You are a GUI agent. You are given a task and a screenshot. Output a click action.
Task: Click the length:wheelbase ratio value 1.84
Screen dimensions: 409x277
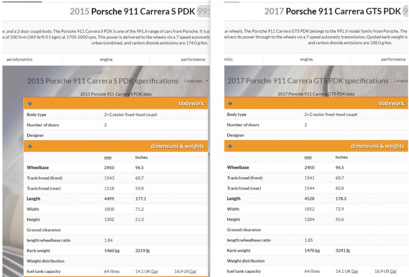point(108,240)
